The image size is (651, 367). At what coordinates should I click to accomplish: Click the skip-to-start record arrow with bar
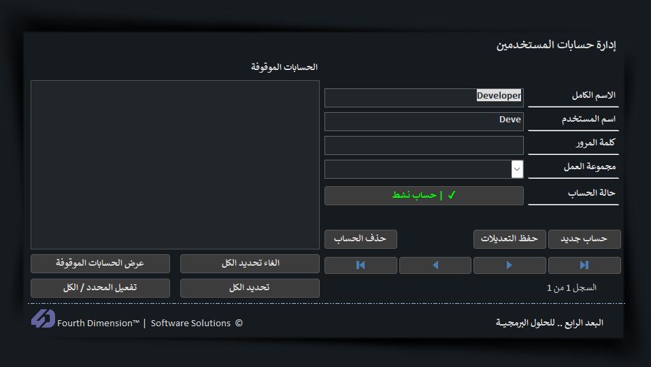tap(361, 265)
